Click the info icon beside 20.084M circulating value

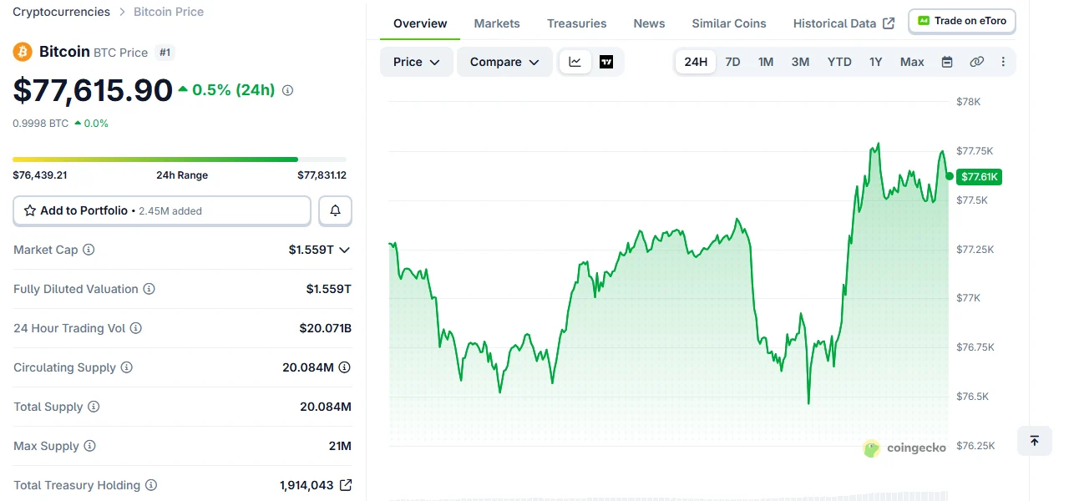click(x=344, y=367)
